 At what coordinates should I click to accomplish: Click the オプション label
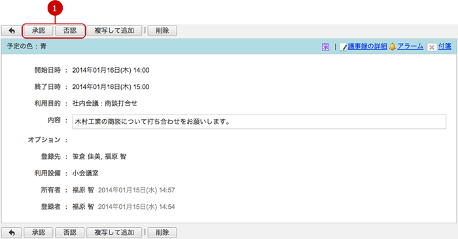tap(44, 140)
